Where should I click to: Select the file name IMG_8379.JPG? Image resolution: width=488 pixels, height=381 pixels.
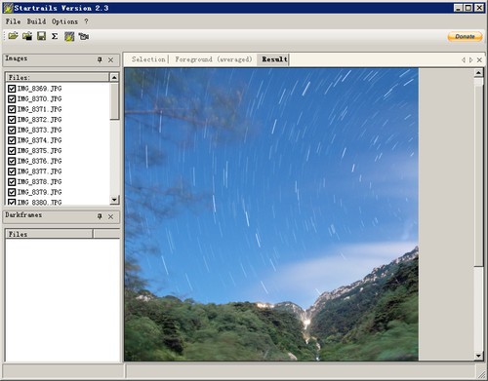coord(39,192)
